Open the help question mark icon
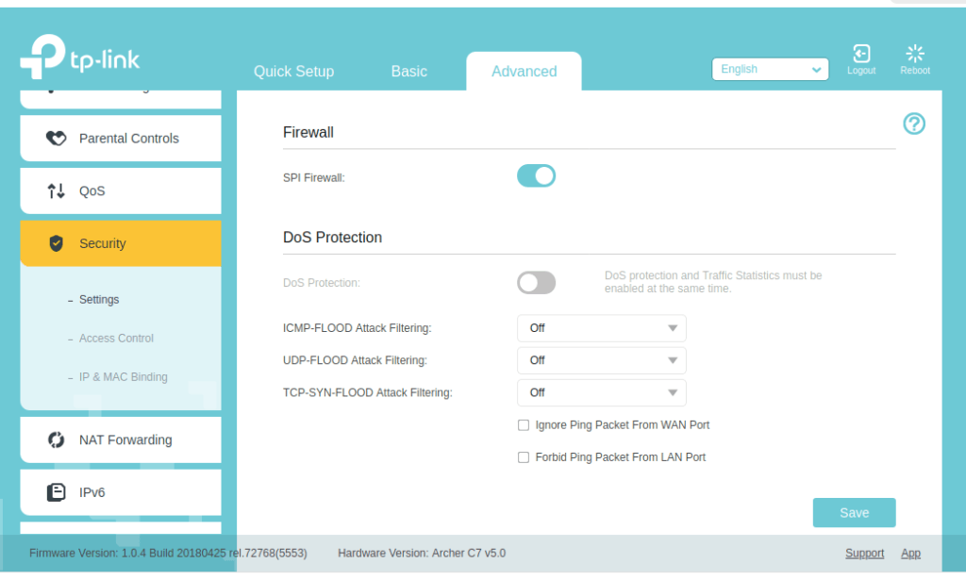The height and width of the screenshot is (580, 966). coord(913,124)
